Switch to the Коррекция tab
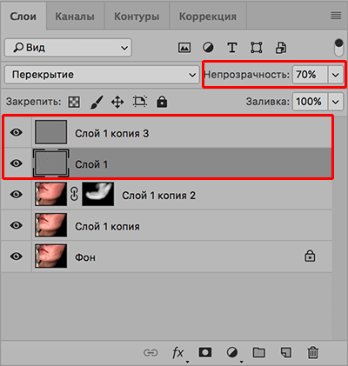This screenshot has width=348, height=366. point(208,17)
